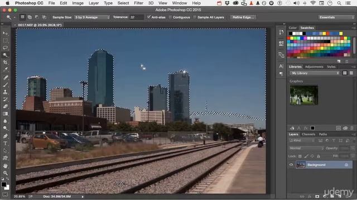Open the Character panel icon
The image size is (357, 200).
[281, 66]
